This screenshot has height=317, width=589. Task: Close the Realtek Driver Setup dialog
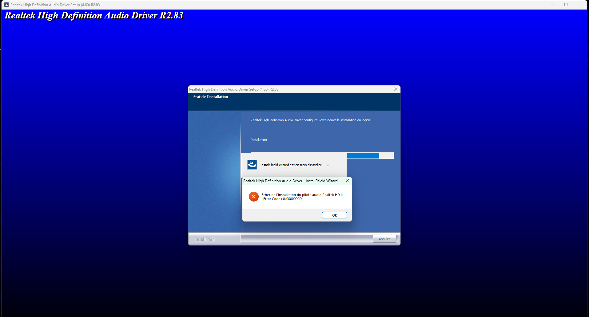[x=396, y=89]
